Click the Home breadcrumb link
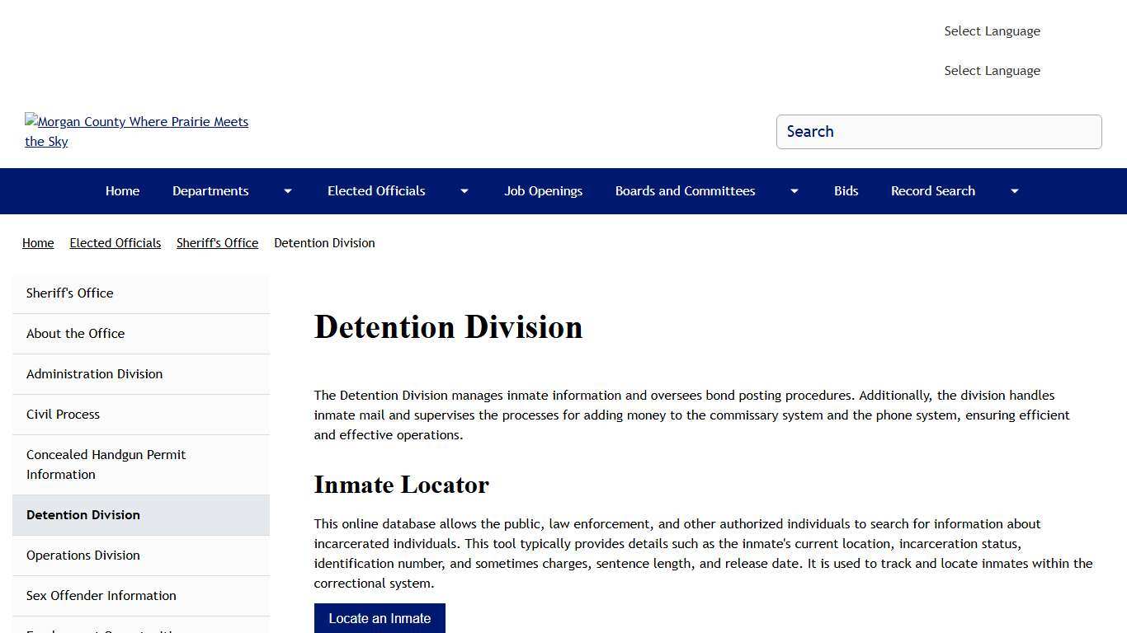Viewport: 1127px width, 633px height. click(38, 242)
